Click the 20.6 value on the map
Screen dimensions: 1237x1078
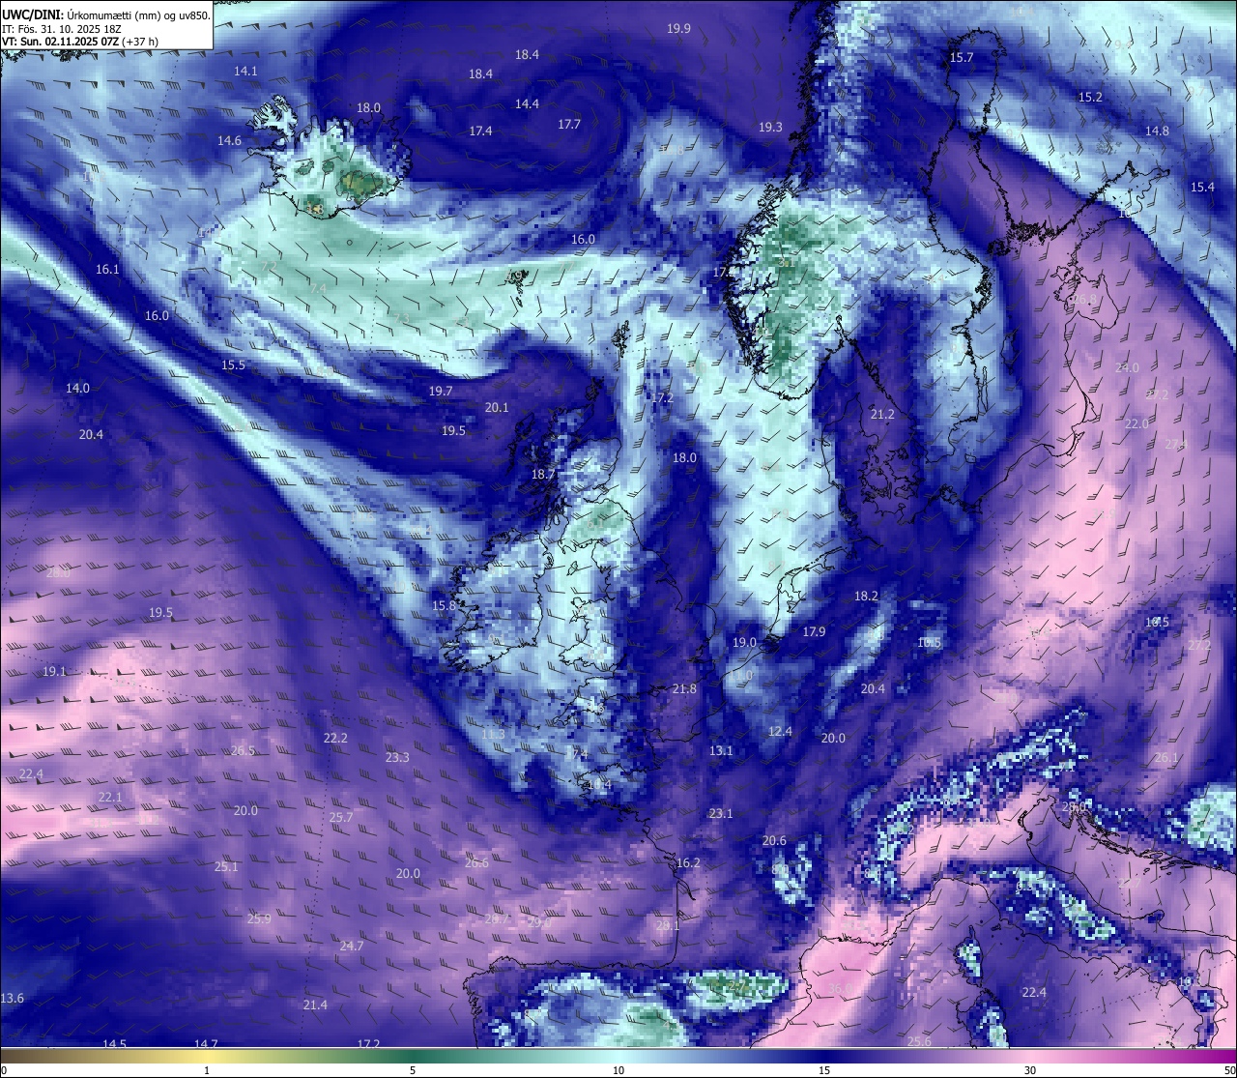[774, 841]
